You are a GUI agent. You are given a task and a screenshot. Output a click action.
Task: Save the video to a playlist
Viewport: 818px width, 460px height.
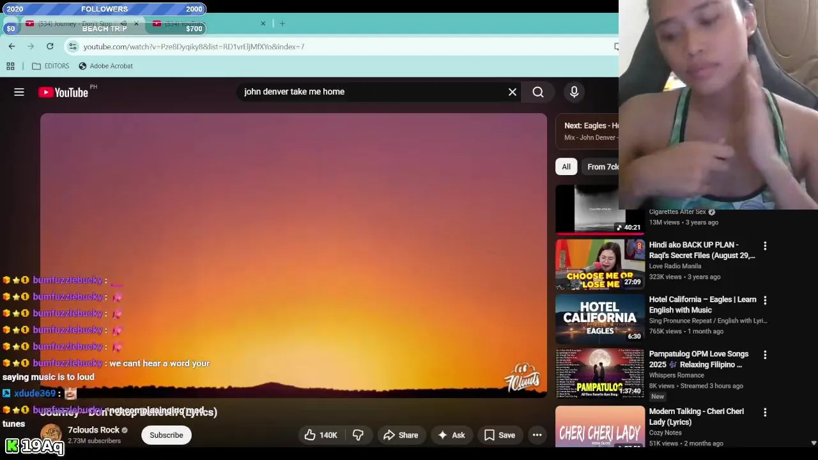pos(500,435)
